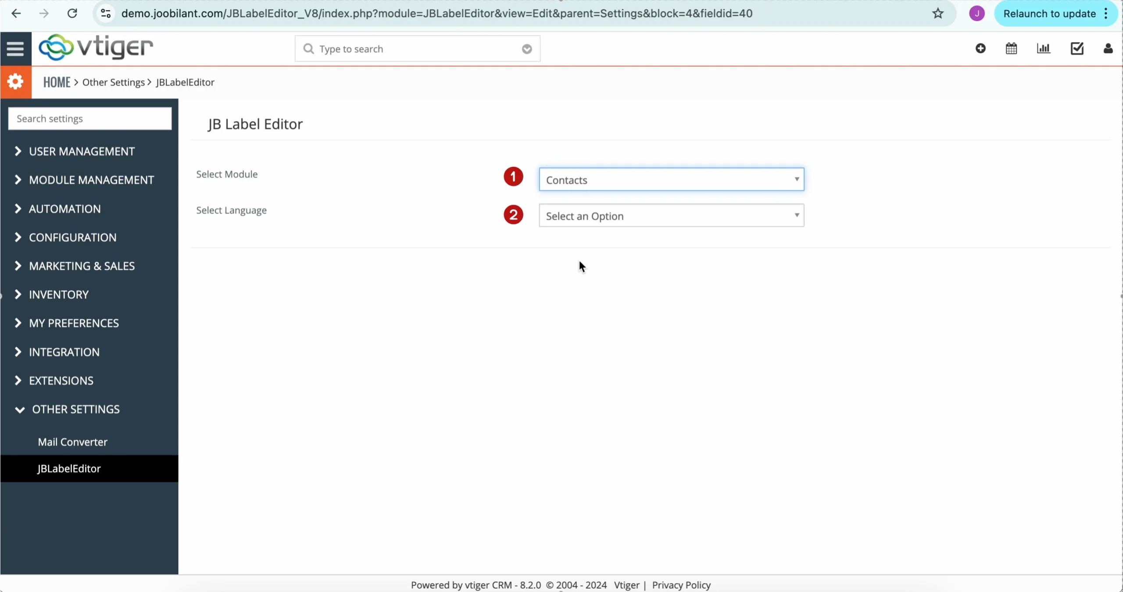Open the Select Language dropdown
Image resolution: width=1123 pixels, height=592 pixels.
[x=671, y=215]
